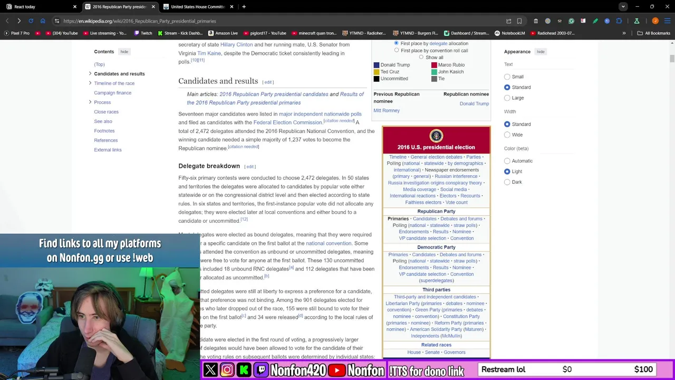675x380 pixels.
Task: Bookmark this page with the bookmark icon
Action: pyautogui.click(x=519, y=21)
